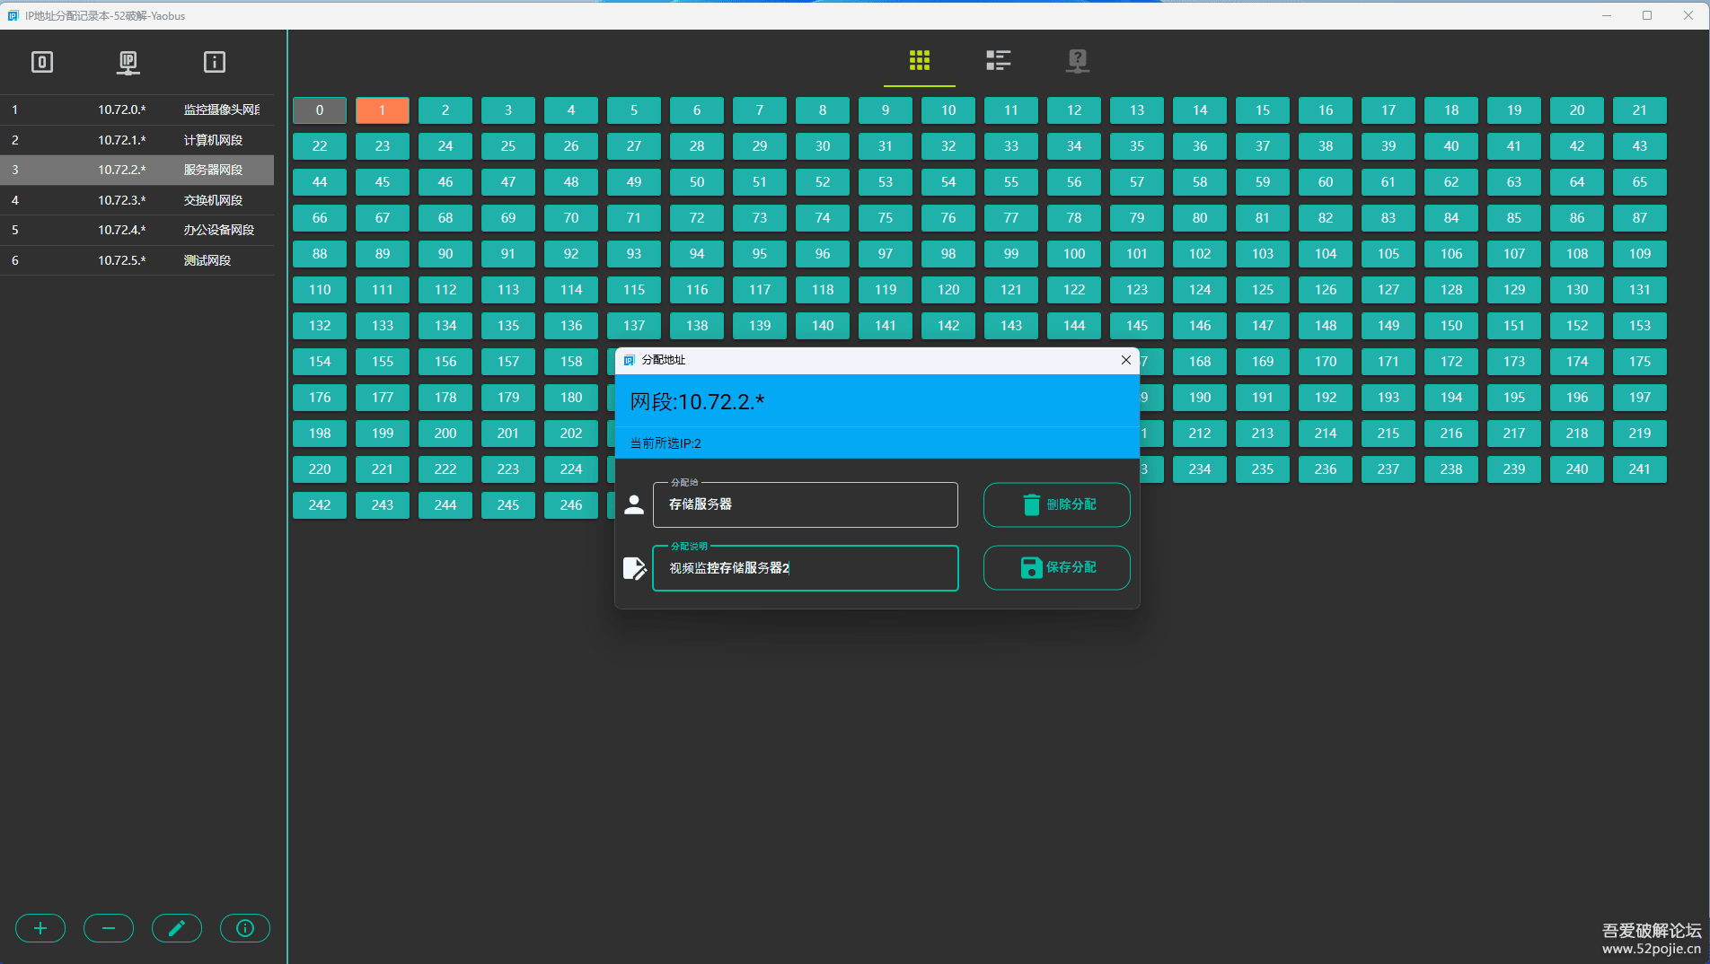This screenshot has width=1710, height=964.
Task: Click the gray IP address 0 cell
Action: [x=320, y=110]
